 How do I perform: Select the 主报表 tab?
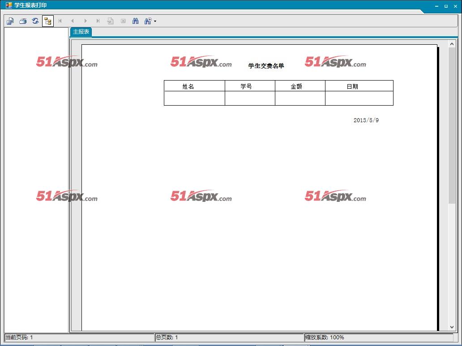[x=81, y=32]
